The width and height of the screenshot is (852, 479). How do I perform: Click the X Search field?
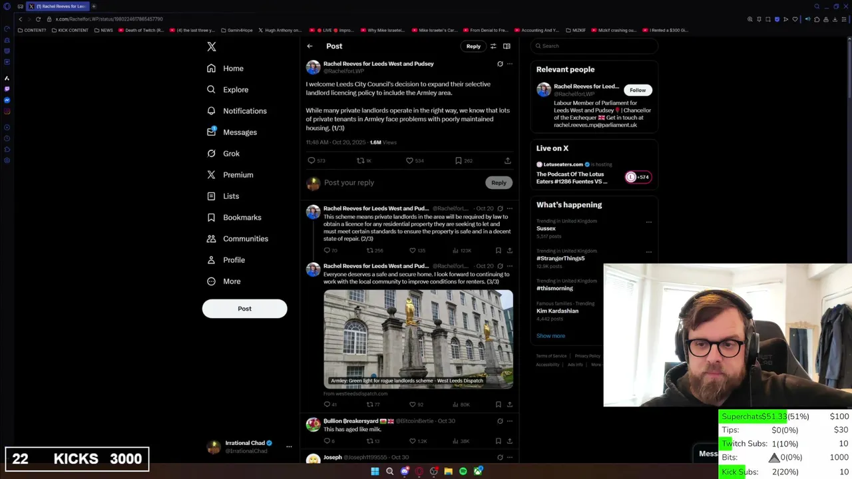point(594,46)
